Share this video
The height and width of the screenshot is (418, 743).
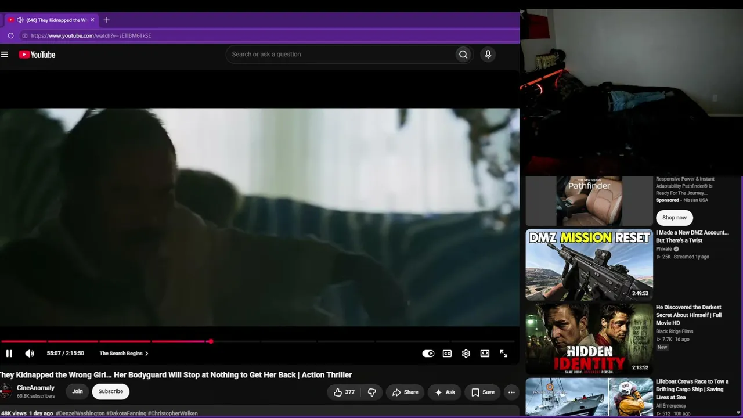pyautogui.click(x=405, y=392)
